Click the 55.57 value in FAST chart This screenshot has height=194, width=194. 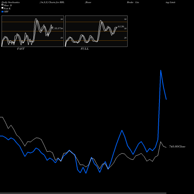coord(58,28)
